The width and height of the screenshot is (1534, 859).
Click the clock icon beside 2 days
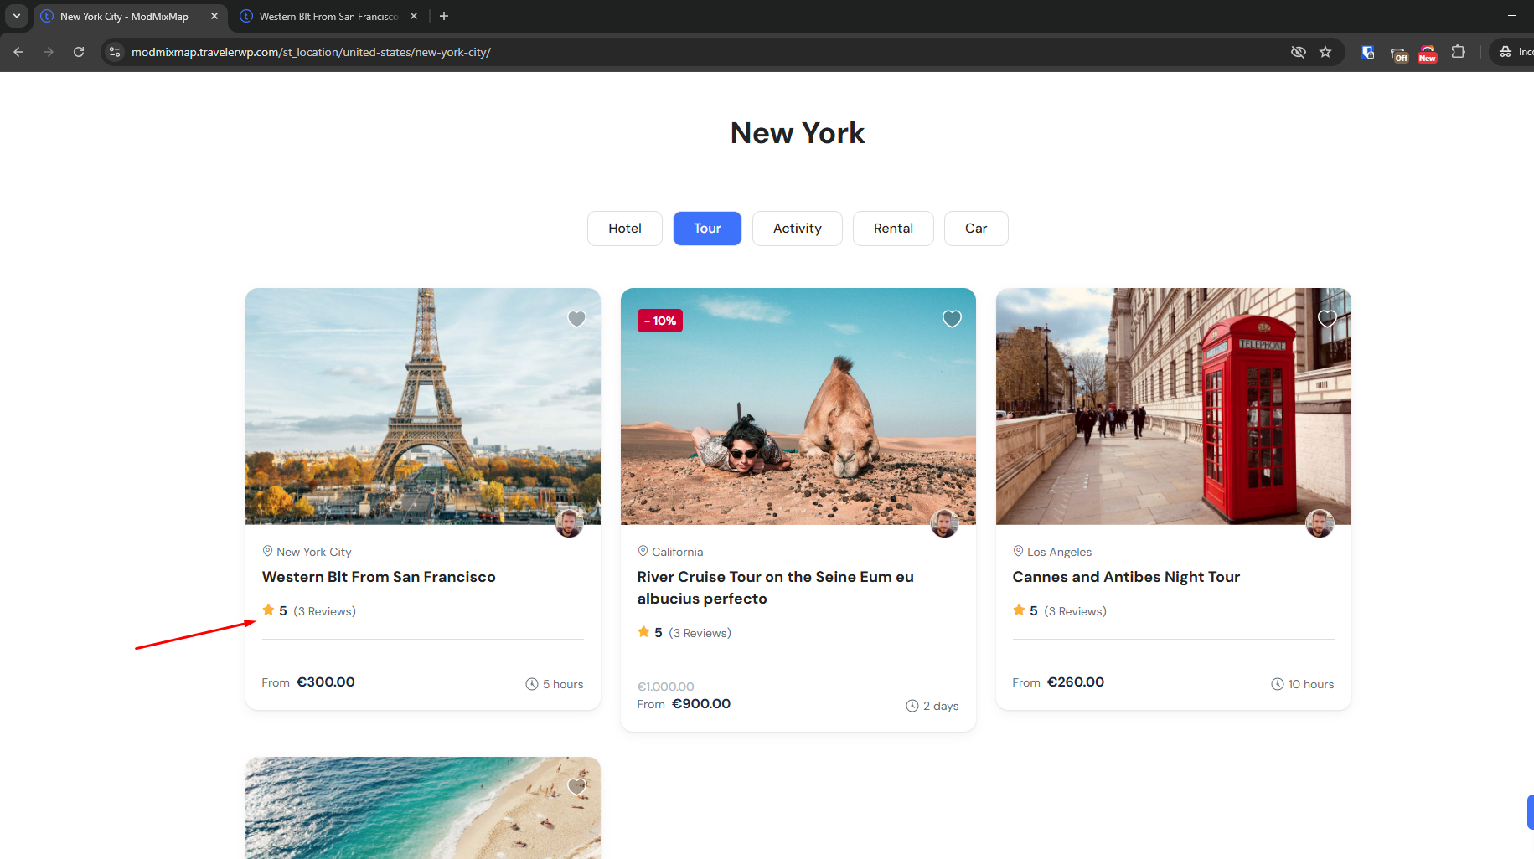[x=912, y=706]
